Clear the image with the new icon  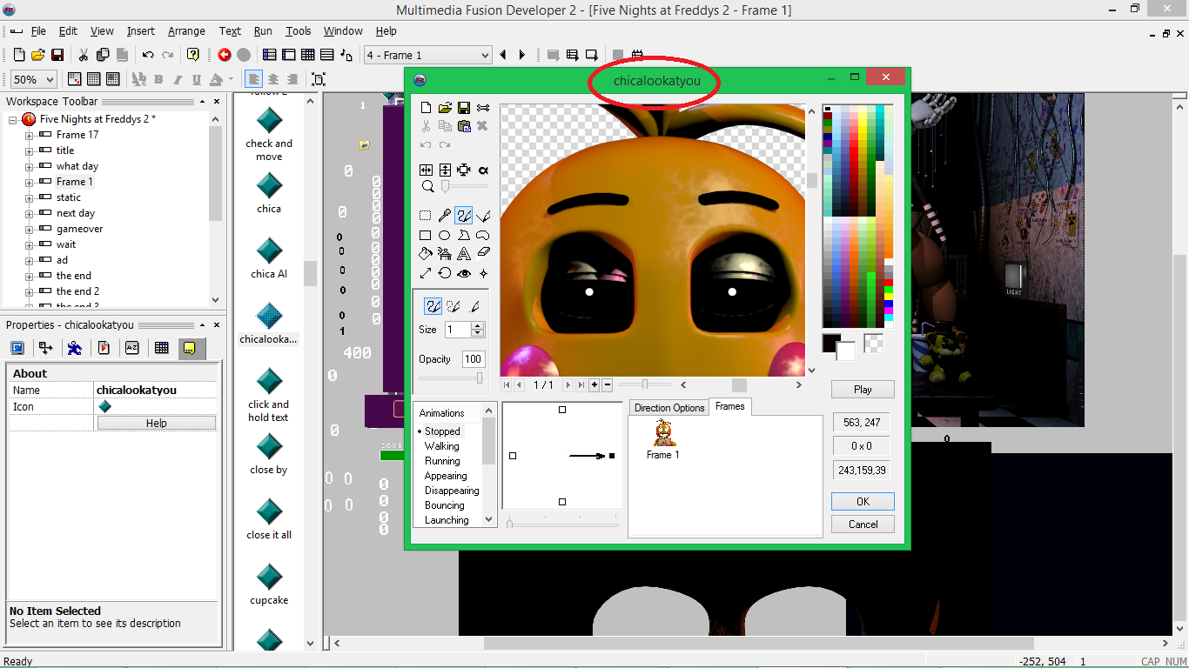(x=426, y=108)
